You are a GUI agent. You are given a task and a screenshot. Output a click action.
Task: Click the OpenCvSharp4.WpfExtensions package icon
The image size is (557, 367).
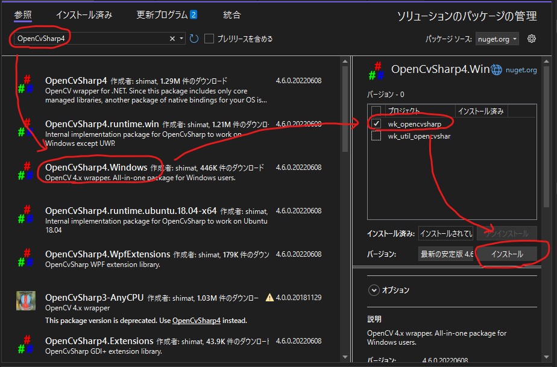pyautogui.click(x=25, y=258)
